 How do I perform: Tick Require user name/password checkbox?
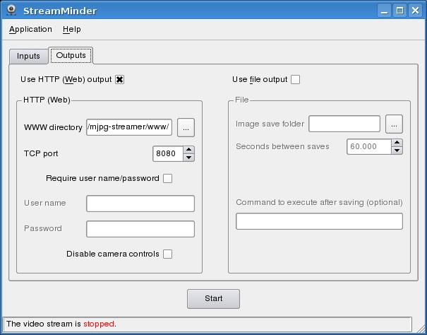pyautogui.click(x=167, y=178)
